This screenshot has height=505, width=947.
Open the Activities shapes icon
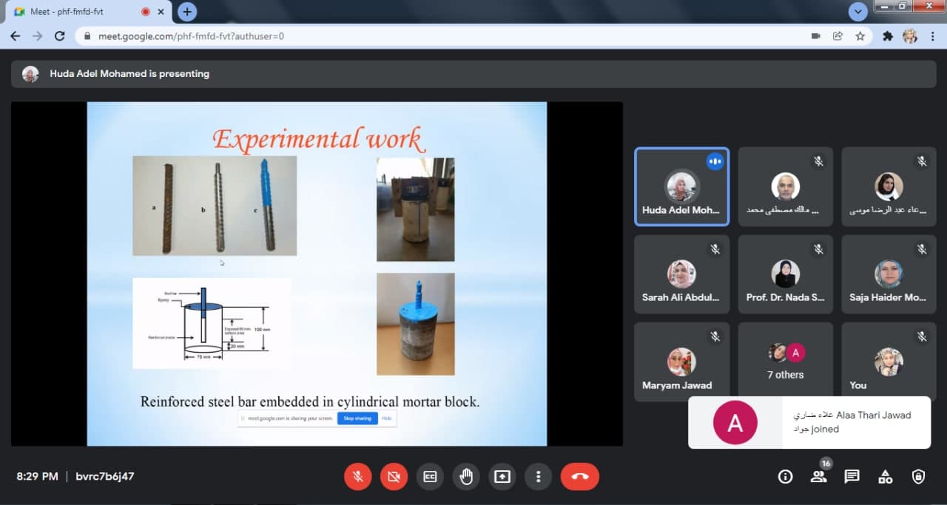coord(885,477)
